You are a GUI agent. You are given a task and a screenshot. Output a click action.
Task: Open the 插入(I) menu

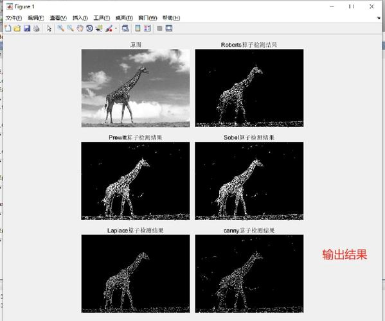tap(80, 18)
